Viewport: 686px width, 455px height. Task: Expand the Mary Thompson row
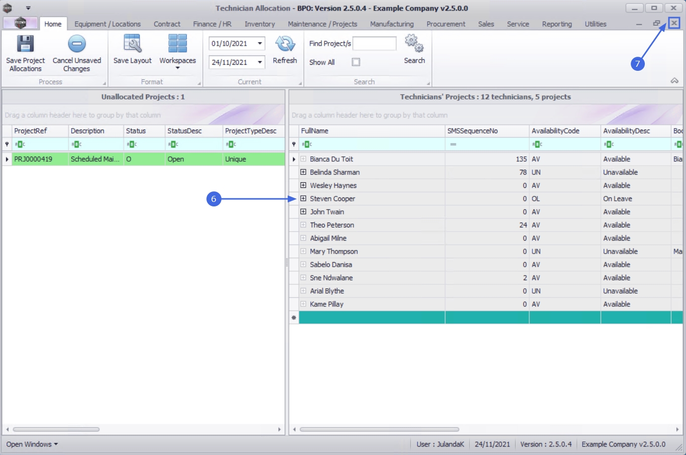[x=303, y=251]
